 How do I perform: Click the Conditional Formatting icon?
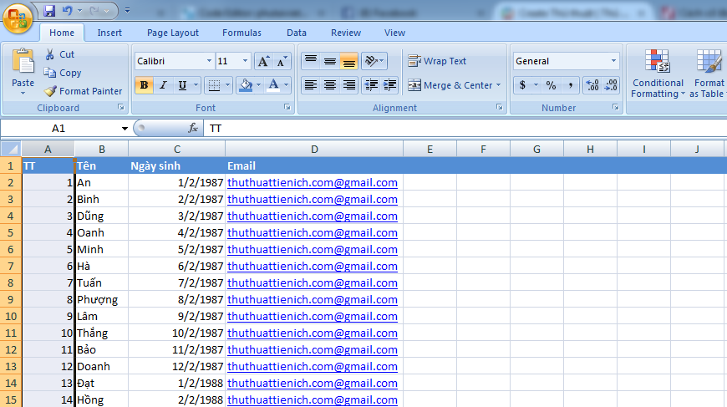657,62
